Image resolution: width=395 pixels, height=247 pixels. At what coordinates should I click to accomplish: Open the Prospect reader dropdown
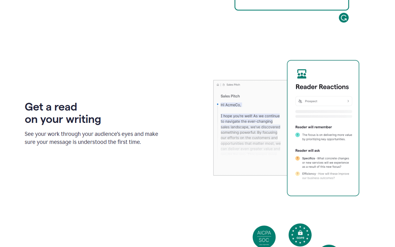324,101
